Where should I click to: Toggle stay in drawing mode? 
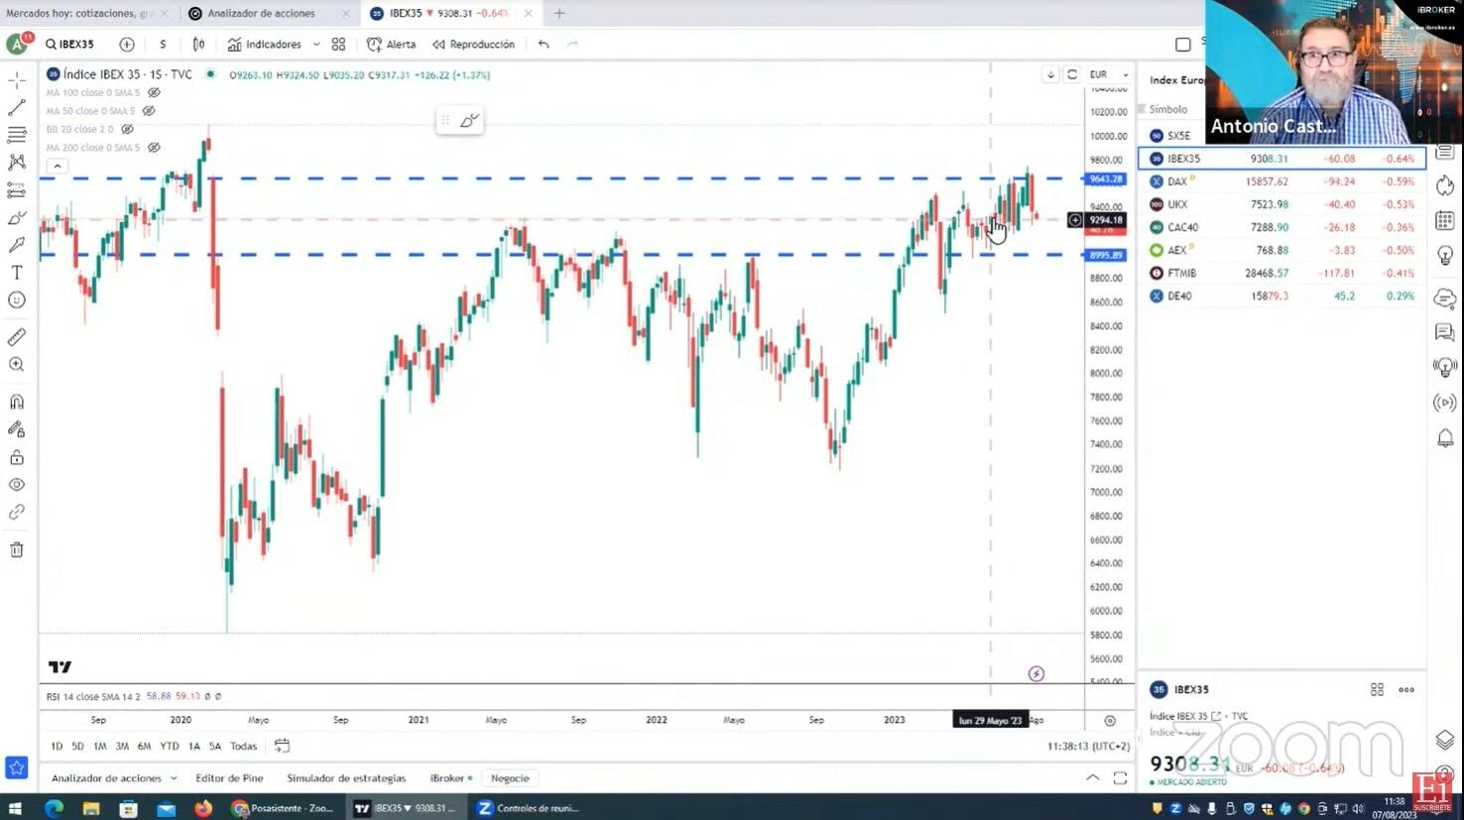pyautogui.click(x=17, y=429)
